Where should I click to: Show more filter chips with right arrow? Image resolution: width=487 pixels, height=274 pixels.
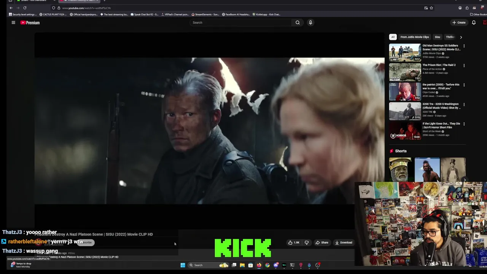point(461,37)
